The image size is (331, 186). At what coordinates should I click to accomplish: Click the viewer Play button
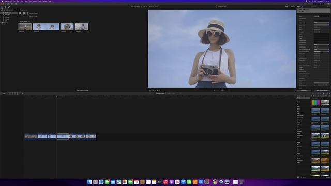(215, 91)
